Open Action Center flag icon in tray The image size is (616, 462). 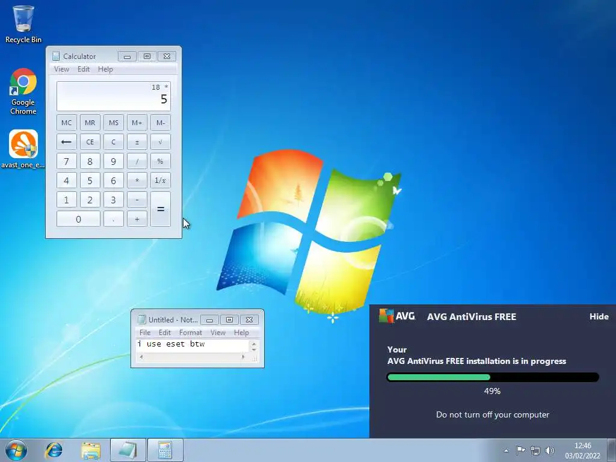point(520,450)
